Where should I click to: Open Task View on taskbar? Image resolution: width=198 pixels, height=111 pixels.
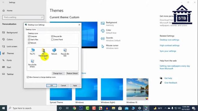67,108
